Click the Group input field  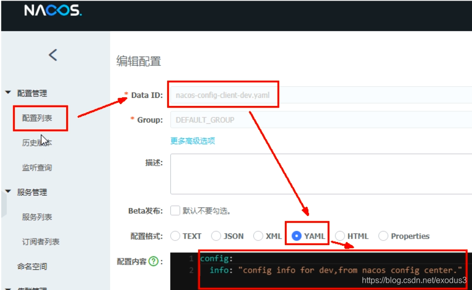pyautogui.click(x=321, y=120)
